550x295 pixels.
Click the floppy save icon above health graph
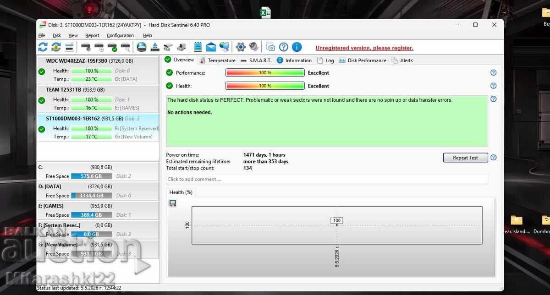tap(173, 203)
